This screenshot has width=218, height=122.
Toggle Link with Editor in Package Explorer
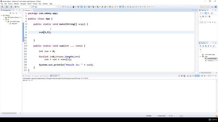pyautogui.click(x=13, y=13)
